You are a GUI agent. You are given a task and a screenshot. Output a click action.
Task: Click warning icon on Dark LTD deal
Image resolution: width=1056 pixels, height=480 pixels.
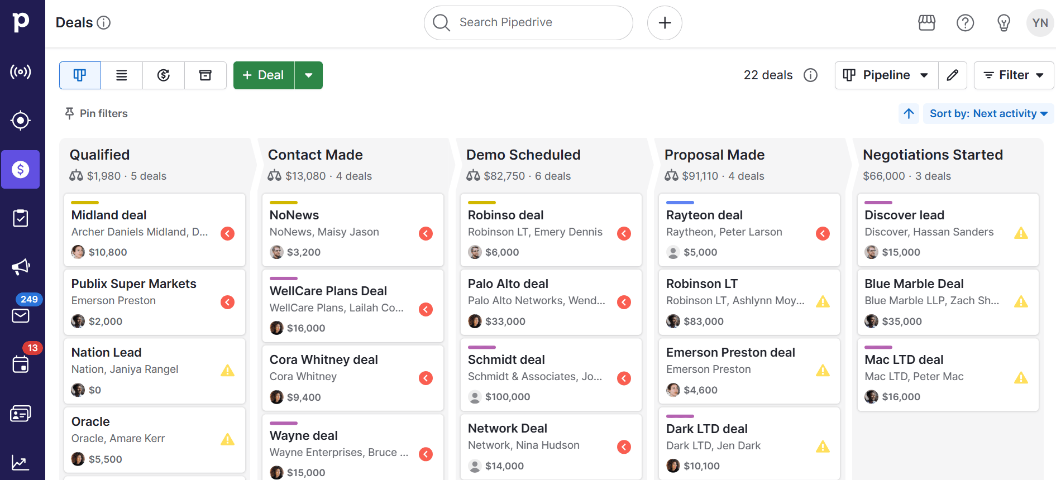823,447
